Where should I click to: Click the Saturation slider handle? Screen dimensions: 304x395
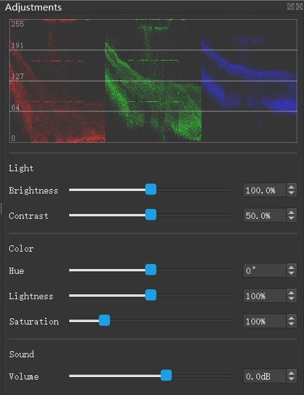pos(104,320)
